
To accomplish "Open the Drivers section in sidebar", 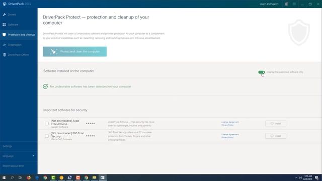I will (x=19, y=15).
